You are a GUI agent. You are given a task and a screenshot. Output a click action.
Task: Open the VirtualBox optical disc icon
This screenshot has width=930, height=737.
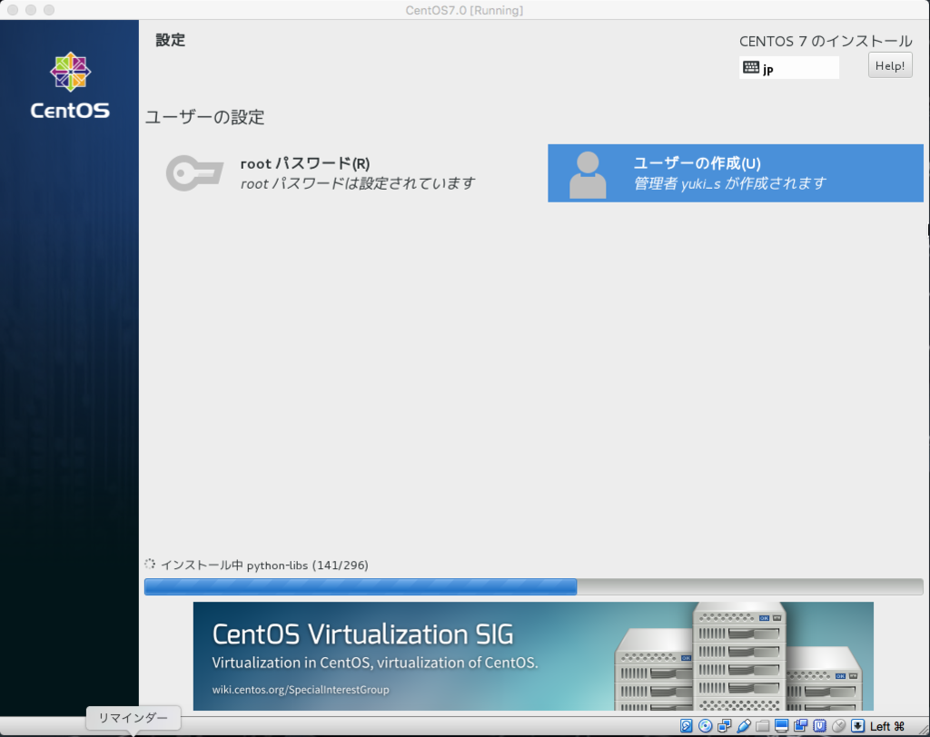[705, 726]
